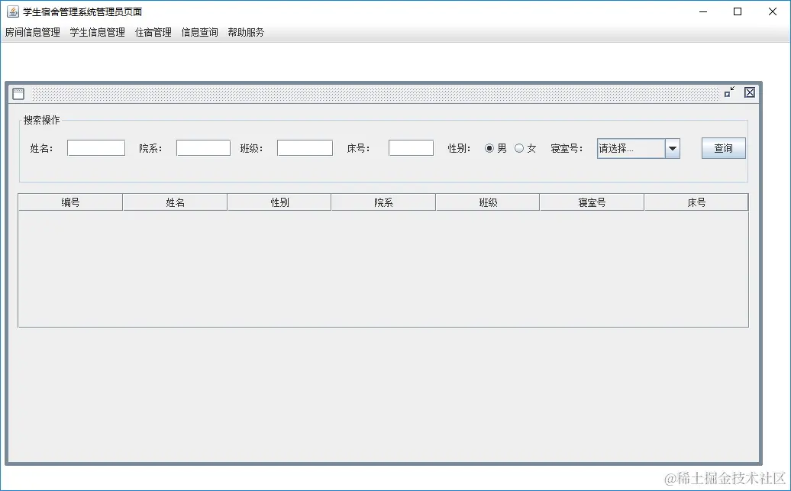This screenshot has width=791, height=491.
Task: Open the 学生信息管理 menu
Action: coord(97,32)
